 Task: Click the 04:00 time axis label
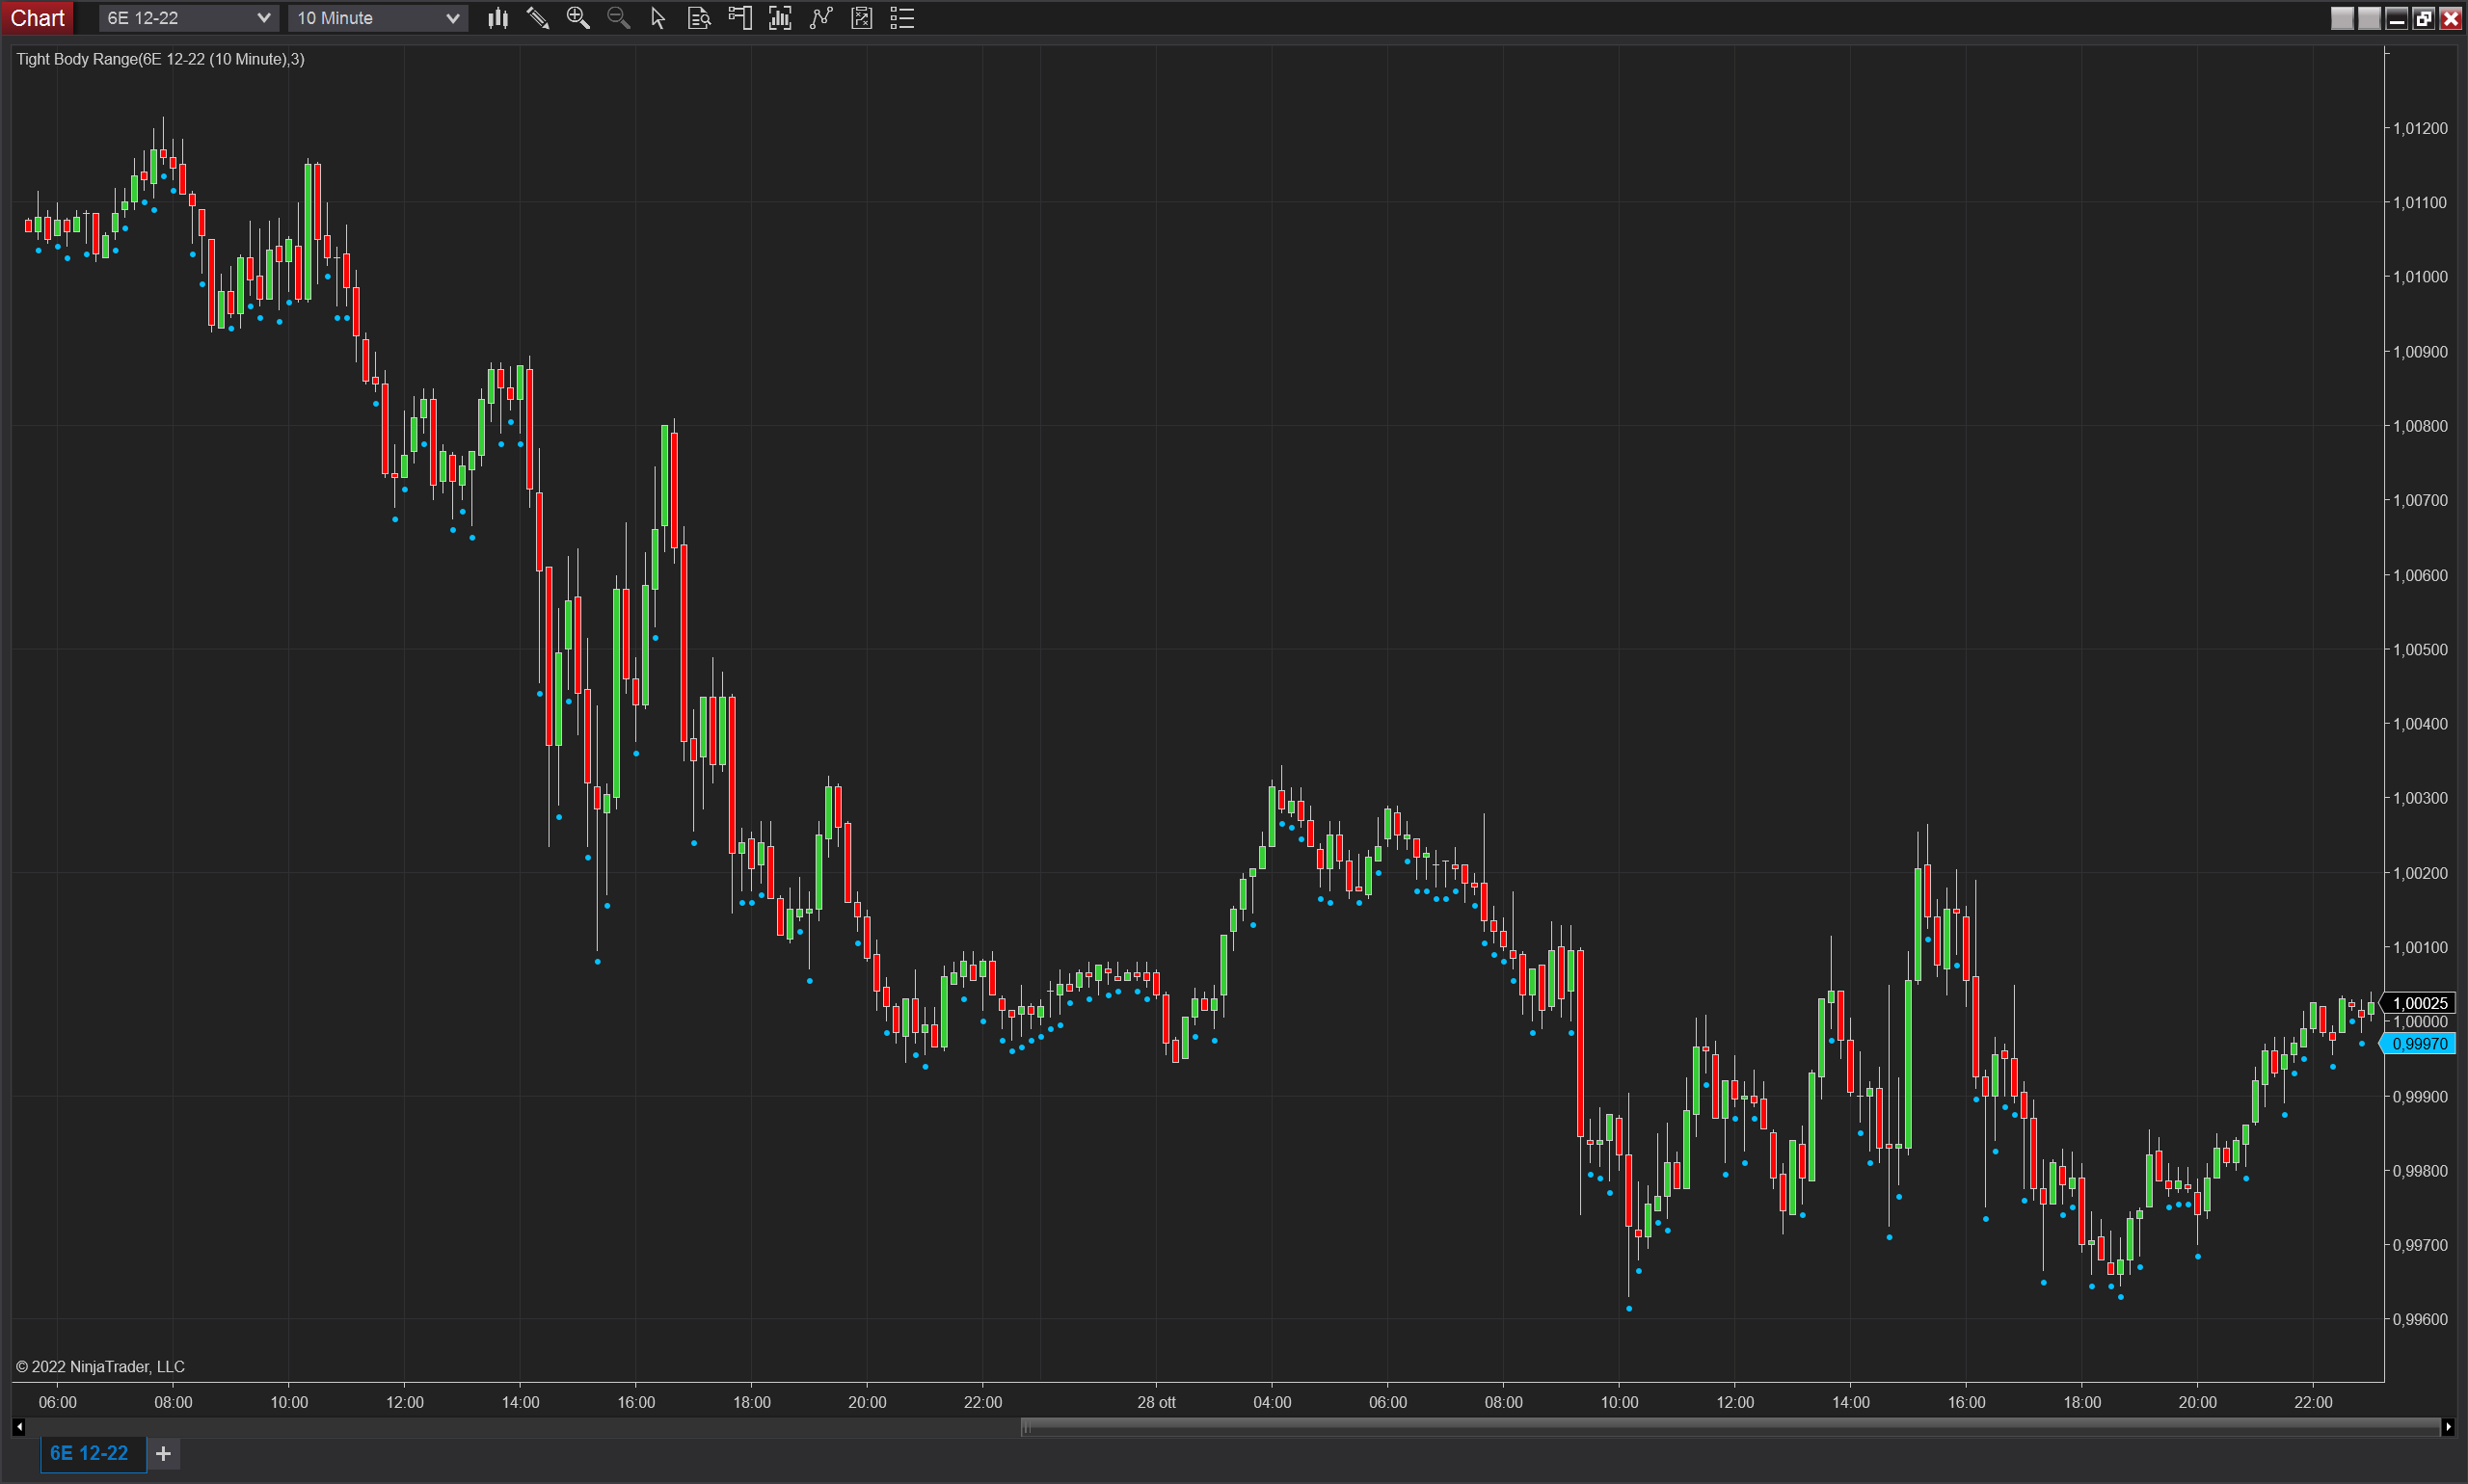coord(1273,1402)
